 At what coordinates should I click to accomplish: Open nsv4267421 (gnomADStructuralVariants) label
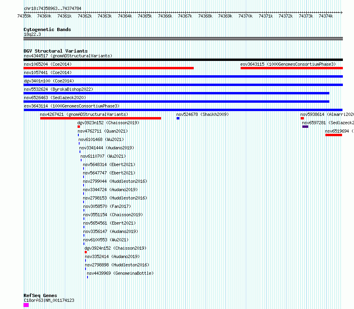[x=84, y=114]
